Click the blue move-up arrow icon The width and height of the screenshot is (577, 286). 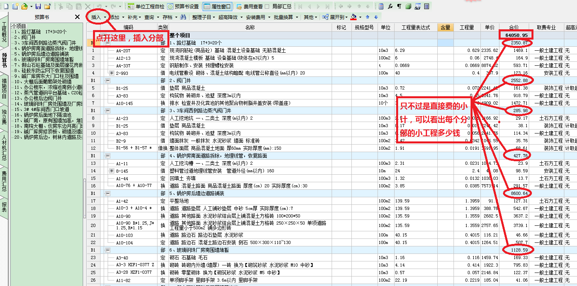pos(367,17)
